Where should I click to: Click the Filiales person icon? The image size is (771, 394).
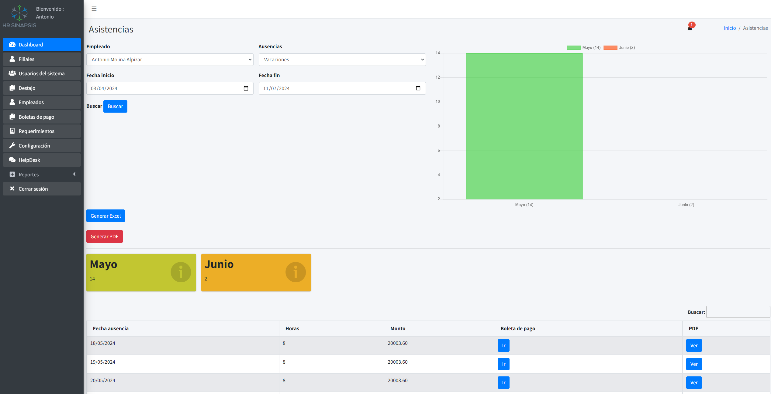click(12, 59)
